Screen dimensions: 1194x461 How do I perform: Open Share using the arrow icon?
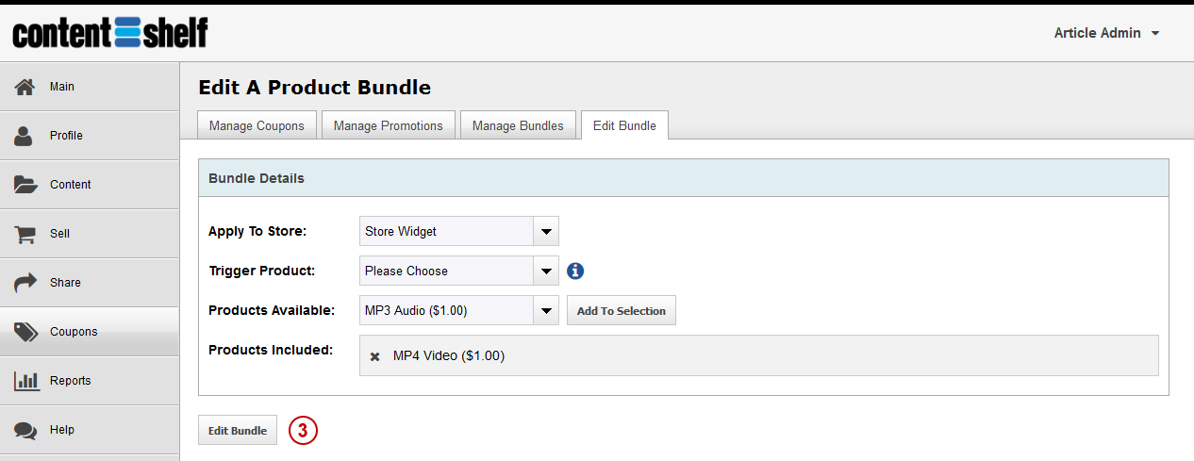pyautogui.click(x=25, y=283)
